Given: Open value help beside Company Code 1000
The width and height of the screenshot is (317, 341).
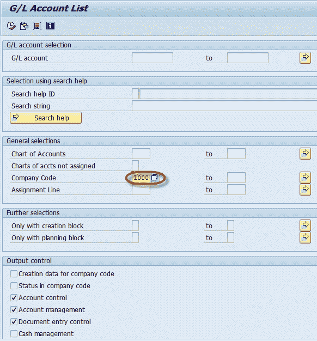Looking at the screenshot, I should point(154,178).
